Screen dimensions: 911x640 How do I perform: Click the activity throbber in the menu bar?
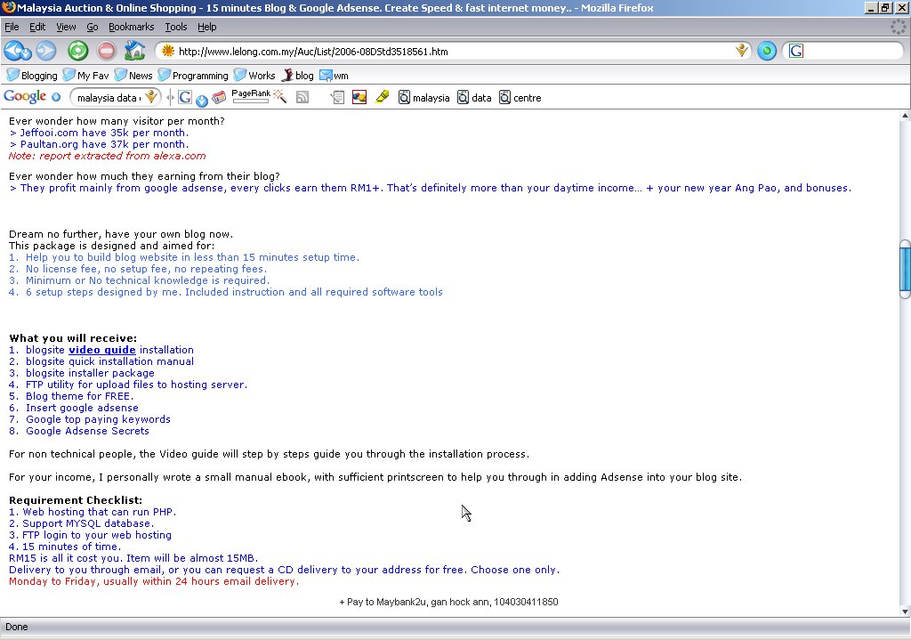[899, 26]
